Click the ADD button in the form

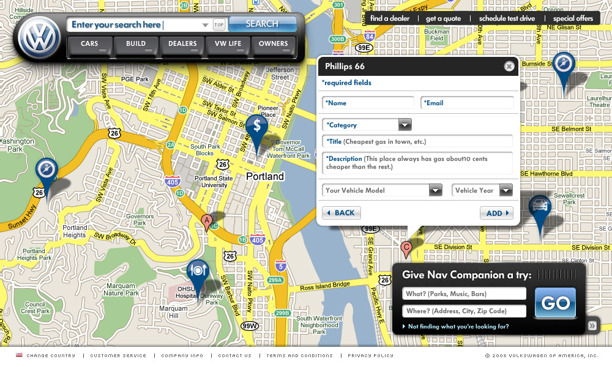click(x=496, y=213)
